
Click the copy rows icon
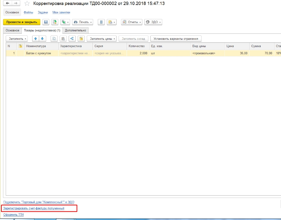[x=54, y=39]
